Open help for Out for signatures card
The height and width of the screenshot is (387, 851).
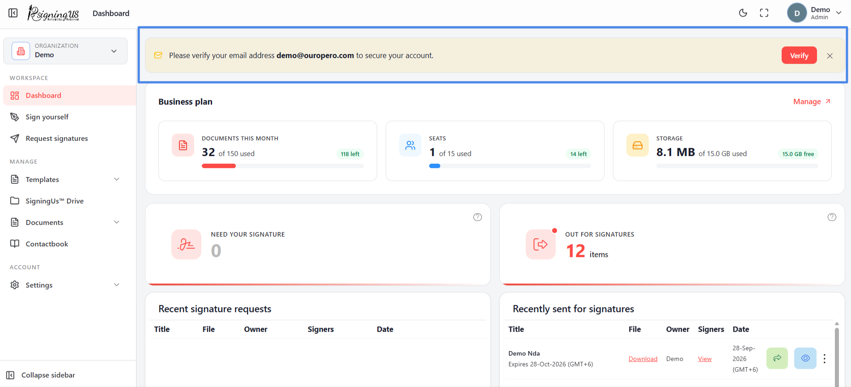click(x=832, y=217)
